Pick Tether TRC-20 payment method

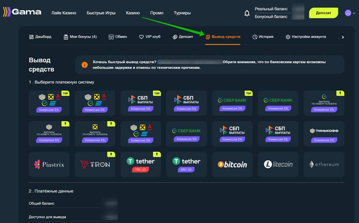point(140,164)
